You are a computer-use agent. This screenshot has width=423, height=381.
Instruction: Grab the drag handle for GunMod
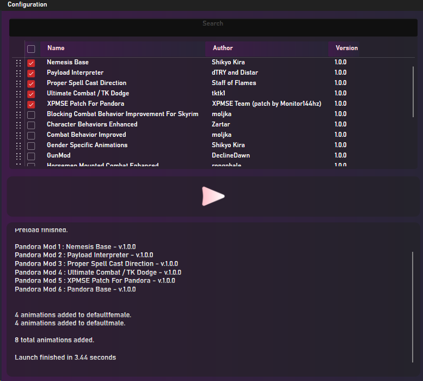point(19,156)
